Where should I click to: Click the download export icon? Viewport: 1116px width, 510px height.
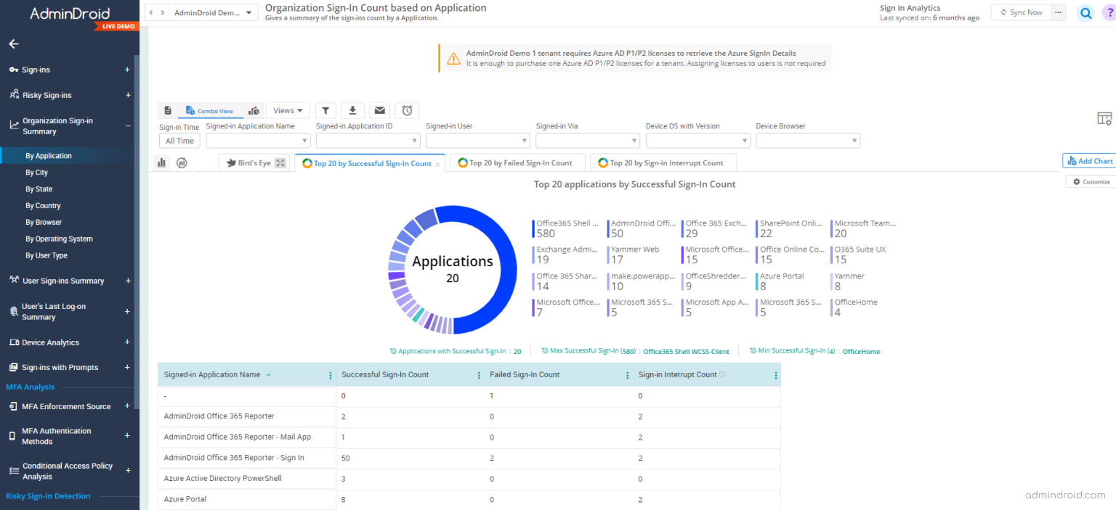(x=352, y=110)
